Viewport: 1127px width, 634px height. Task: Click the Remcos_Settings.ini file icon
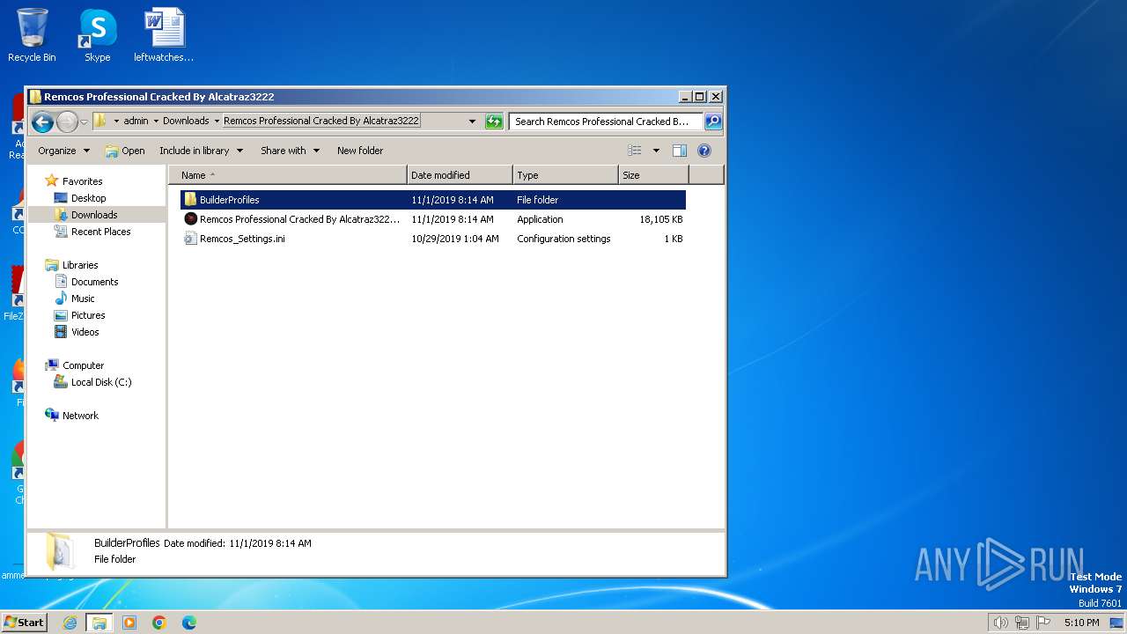click(190, 239)
